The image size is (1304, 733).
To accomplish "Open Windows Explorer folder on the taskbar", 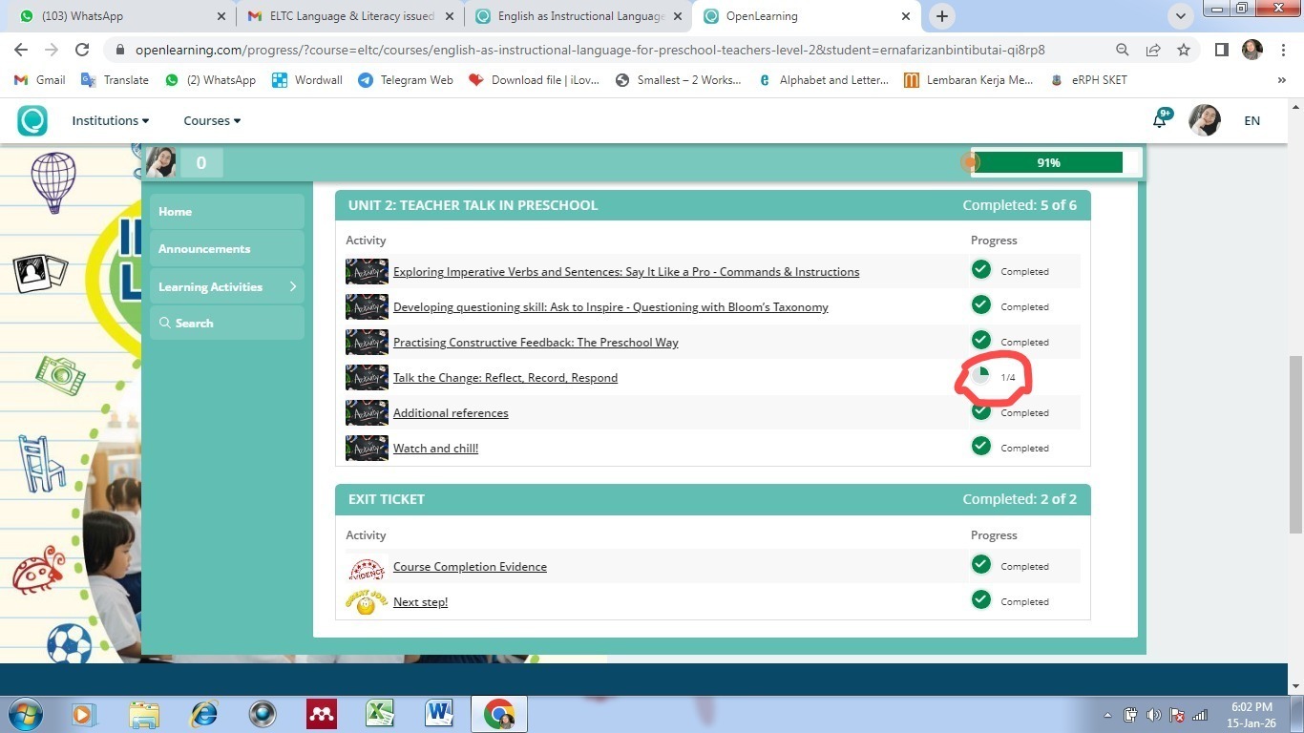I will [144, 714].
